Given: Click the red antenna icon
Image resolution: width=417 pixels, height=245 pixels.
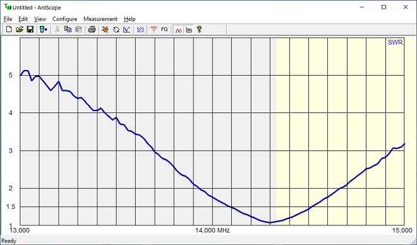Looking at the screenshot, I should [x=154, y=30].
